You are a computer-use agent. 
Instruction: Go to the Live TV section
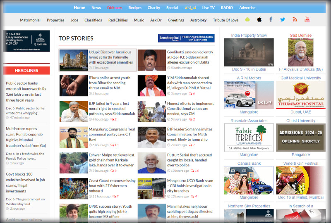click(x=209, y=8)
